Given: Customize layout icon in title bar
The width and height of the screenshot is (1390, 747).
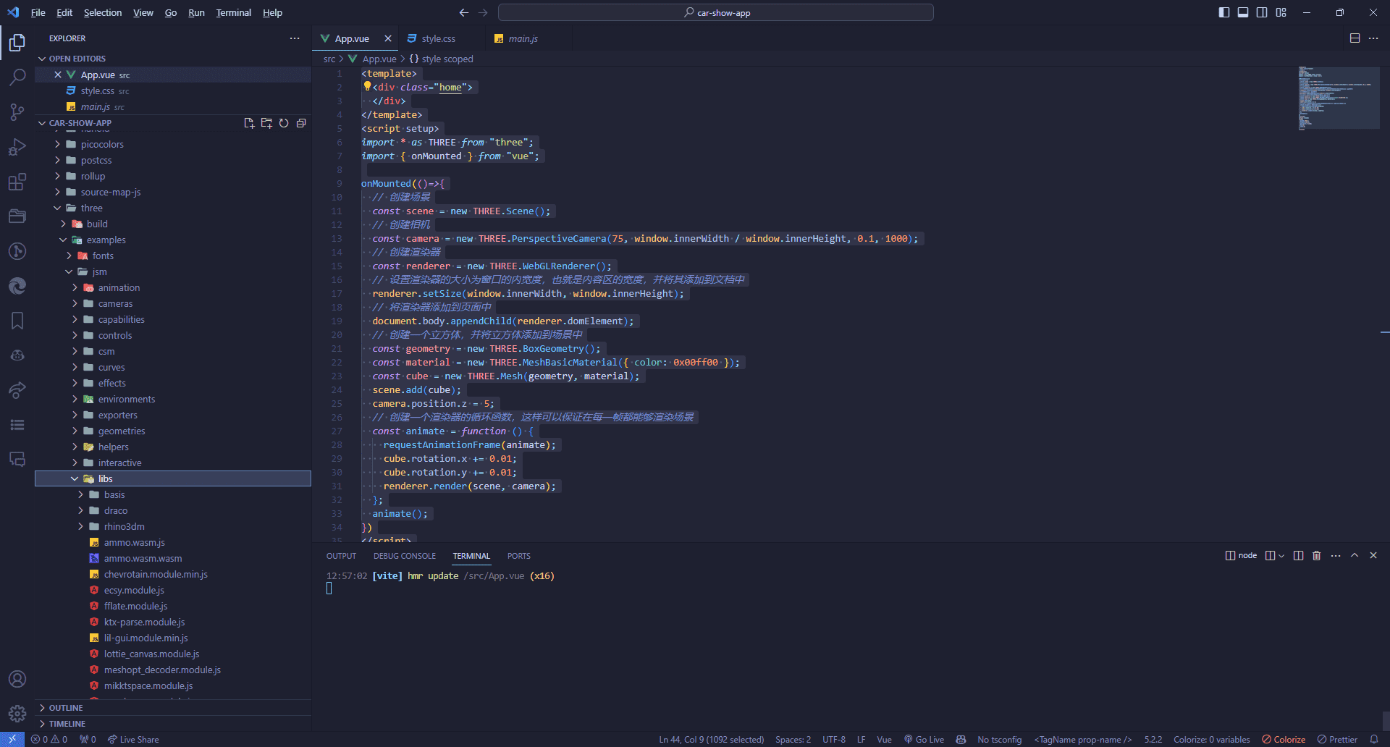Looking at the screenshot, I should click(x=1281, y=12).
